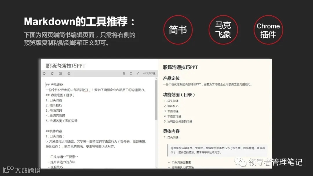Click the save draft icon on the toolbar right
This screenshot has width=313, height=176.
[x=124, y=73]
